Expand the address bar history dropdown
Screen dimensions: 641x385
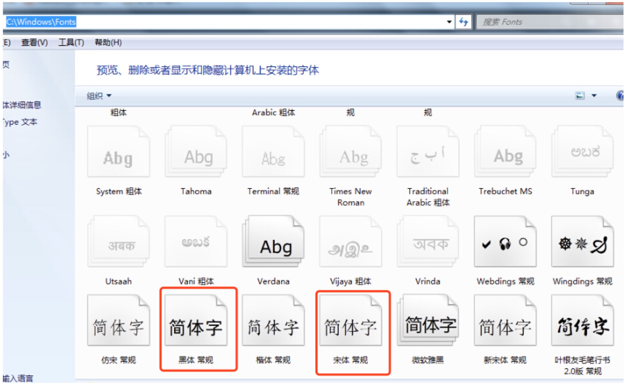point(449,22)
